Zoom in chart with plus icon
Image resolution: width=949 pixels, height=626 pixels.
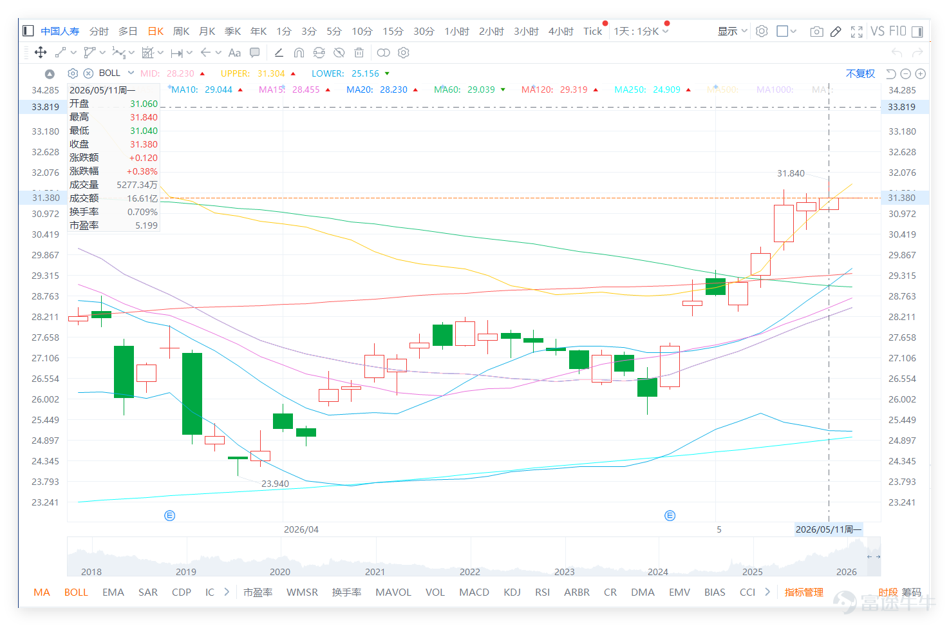click(x=921, y=74)
